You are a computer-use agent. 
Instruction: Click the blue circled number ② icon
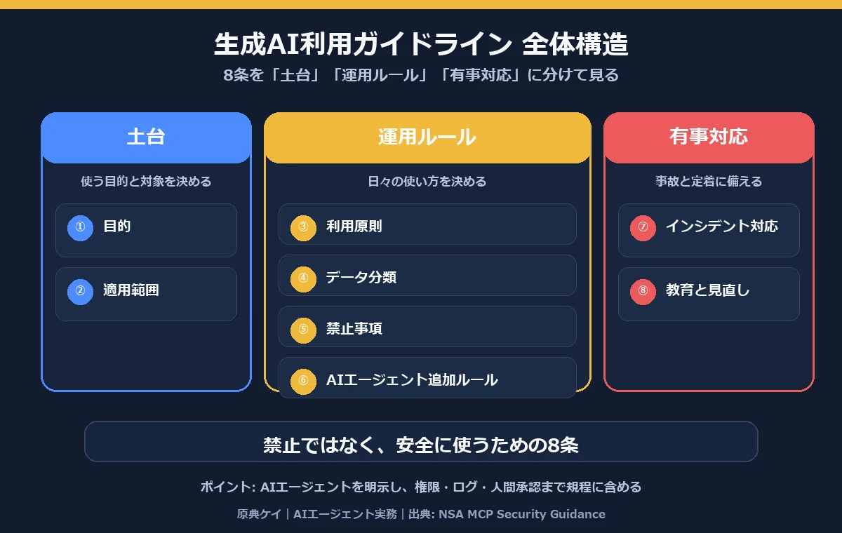(x=80, y=291)
